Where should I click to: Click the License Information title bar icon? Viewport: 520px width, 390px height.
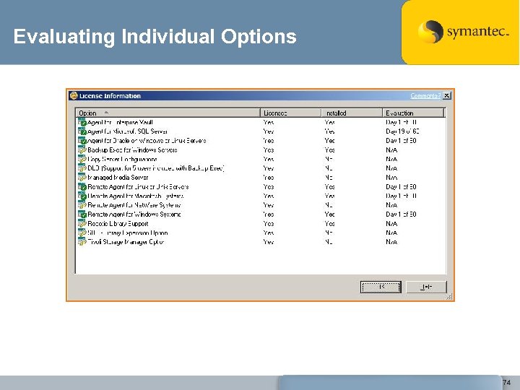74,96
